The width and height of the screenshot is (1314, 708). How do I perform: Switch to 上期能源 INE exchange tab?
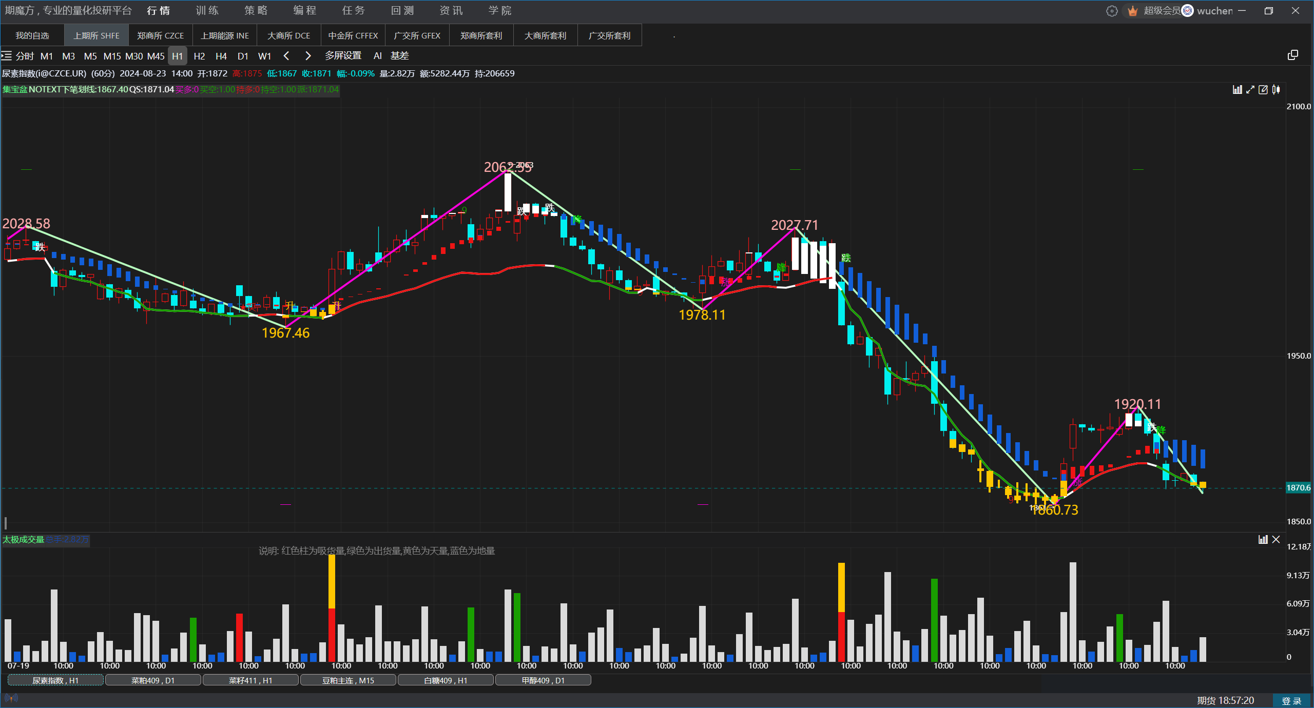(225, 35)
